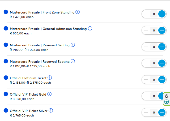Click the Official Platinum Ticket quantity field
This screenshot has width=170, height=121.
point(154,80)
